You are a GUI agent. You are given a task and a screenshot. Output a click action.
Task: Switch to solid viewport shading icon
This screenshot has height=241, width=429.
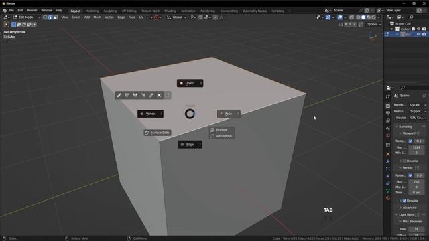click(x=363, y=17)
